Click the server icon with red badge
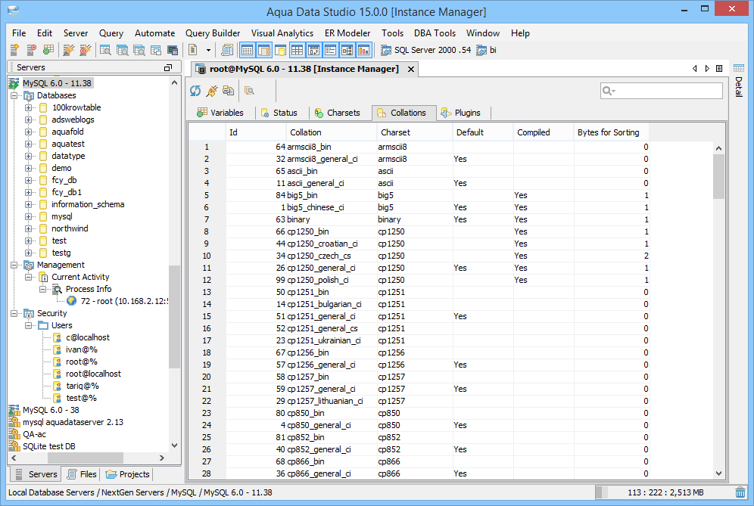 31,49
